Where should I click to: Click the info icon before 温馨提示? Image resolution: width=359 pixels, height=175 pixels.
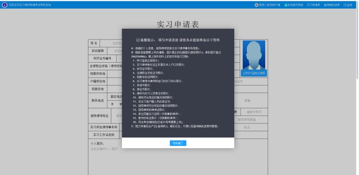click(138, 40)
